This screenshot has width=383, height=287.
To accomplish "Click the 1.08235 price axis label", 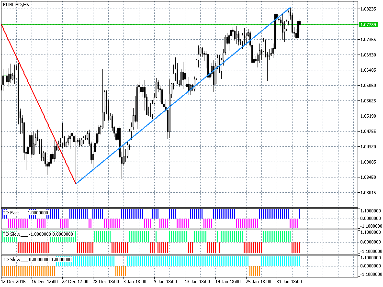I will [368, 9].
